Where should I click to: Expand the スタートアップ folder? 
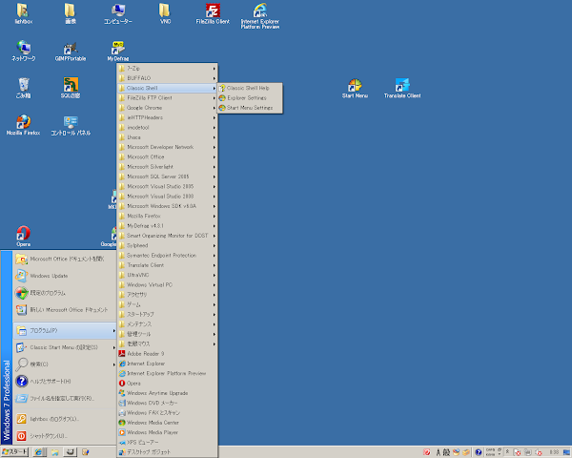click(x=168, y=315)
